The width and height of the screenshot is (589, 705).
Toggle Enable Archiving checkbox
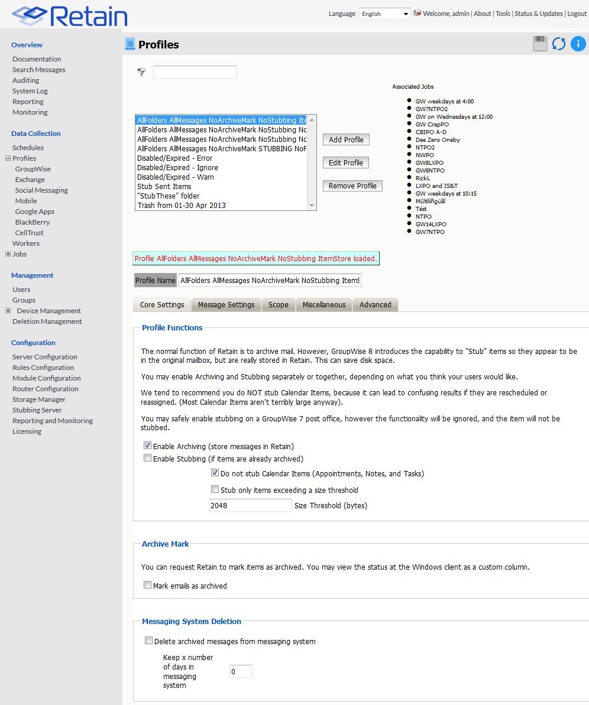click(147, 446)
